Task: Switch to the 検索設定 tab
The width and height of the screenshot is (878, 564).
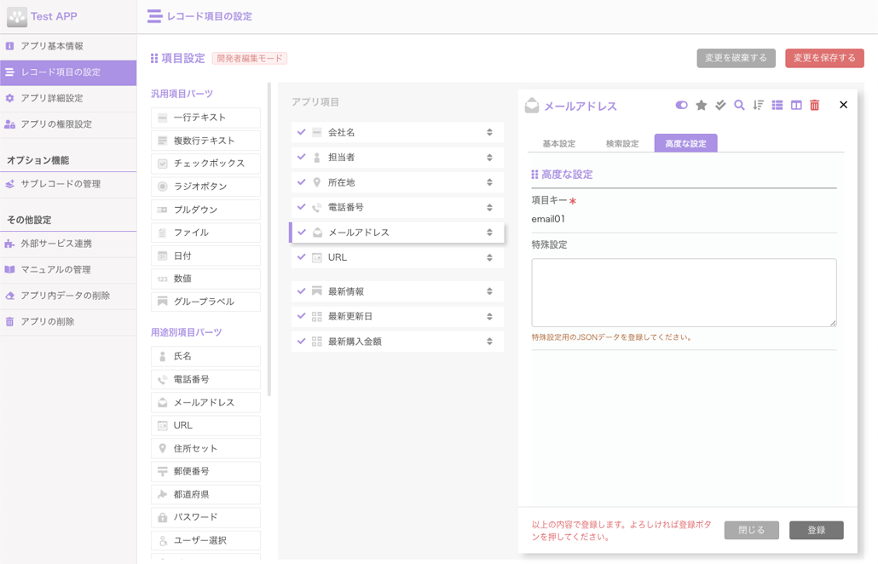Action: pyautogui.click(x=622, y=143)
